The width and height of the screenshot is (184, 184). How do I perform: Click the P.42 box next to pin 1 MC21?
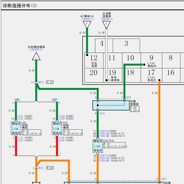50,168
